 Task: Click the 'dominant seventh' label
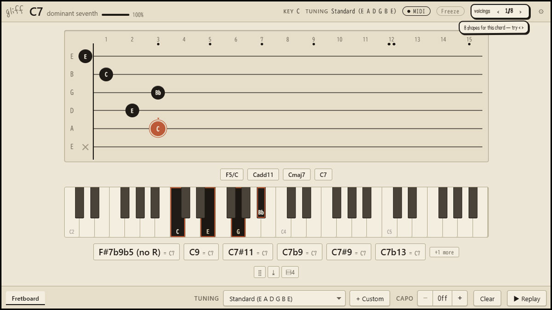(x=72, y=14)
